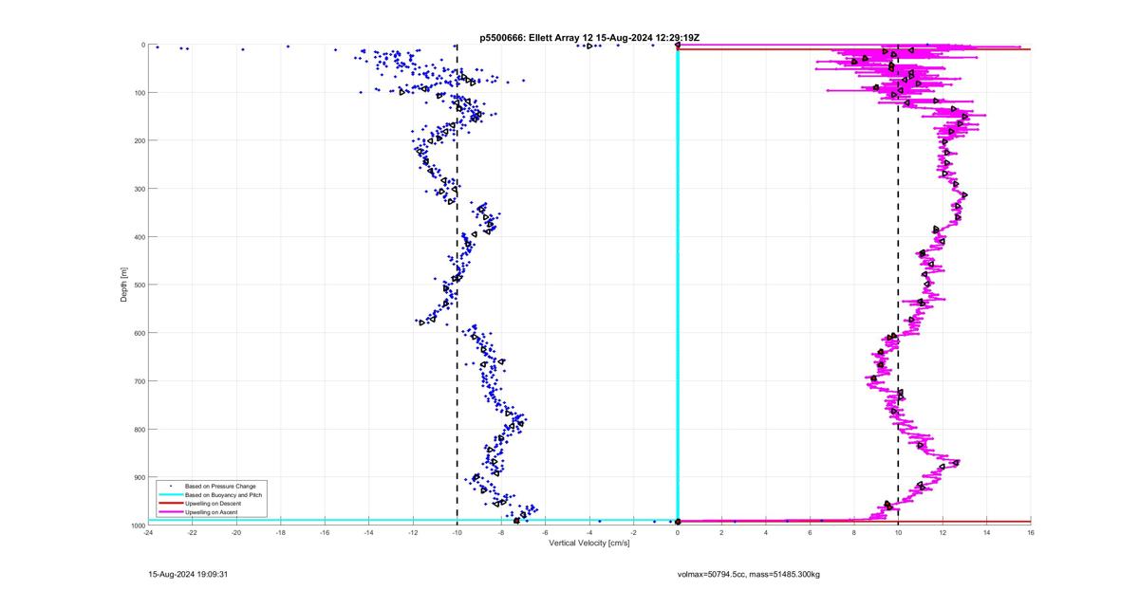Select the 'Vertical Velocity [cm/s]' x-axis label
The image size is (1139, 590).
(x=589, y=543)
